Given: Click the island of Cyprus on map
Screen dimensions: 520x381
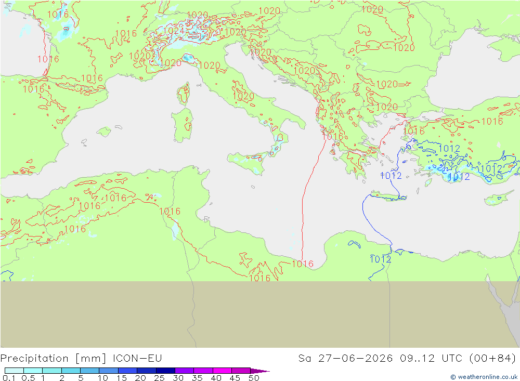Looking at the screenshot, I should (x=498, y=199).
